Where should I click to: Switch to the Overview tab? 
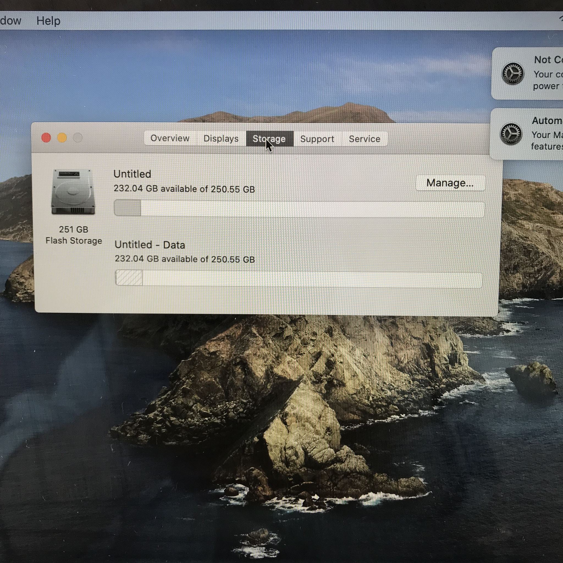tap(170, 139)
